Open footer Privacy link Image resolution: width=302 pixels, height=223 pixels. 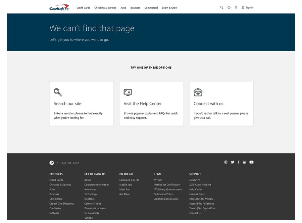pos(158,180)
